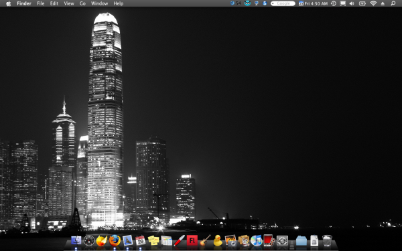The image size is (402, 251).
Task: Click the Dock separator divider handle
Action: (292, 244)
